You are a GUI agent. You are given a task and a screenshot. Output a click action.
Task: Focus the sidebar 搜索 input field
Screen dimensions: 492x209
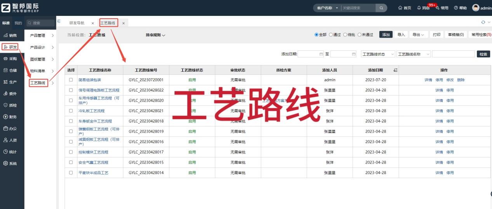(x=40, y=23)
